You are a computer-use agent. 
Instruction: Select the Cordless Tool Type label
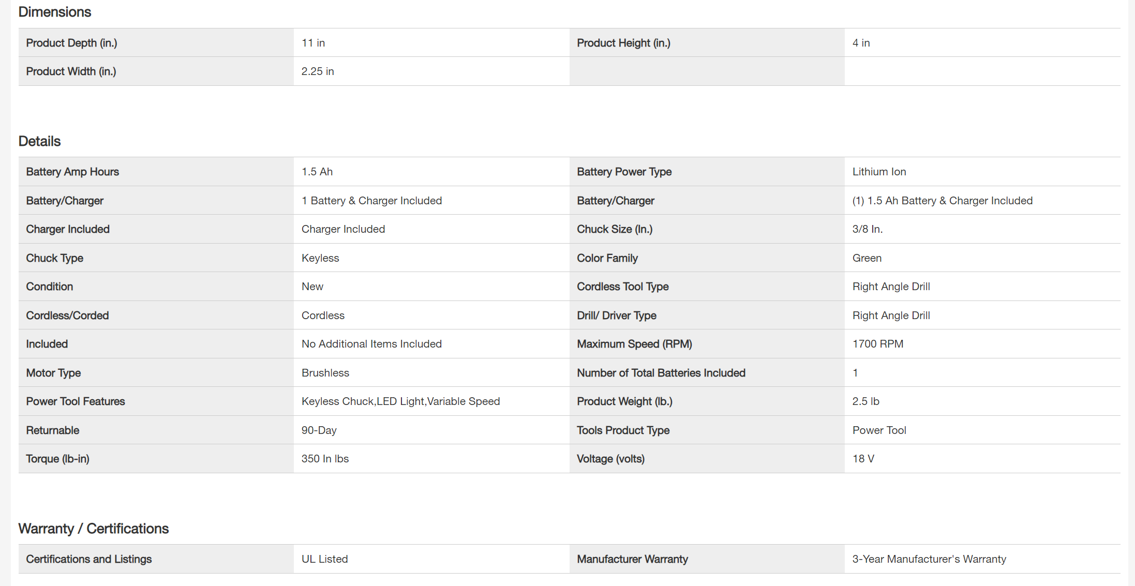tap(622, 287)
